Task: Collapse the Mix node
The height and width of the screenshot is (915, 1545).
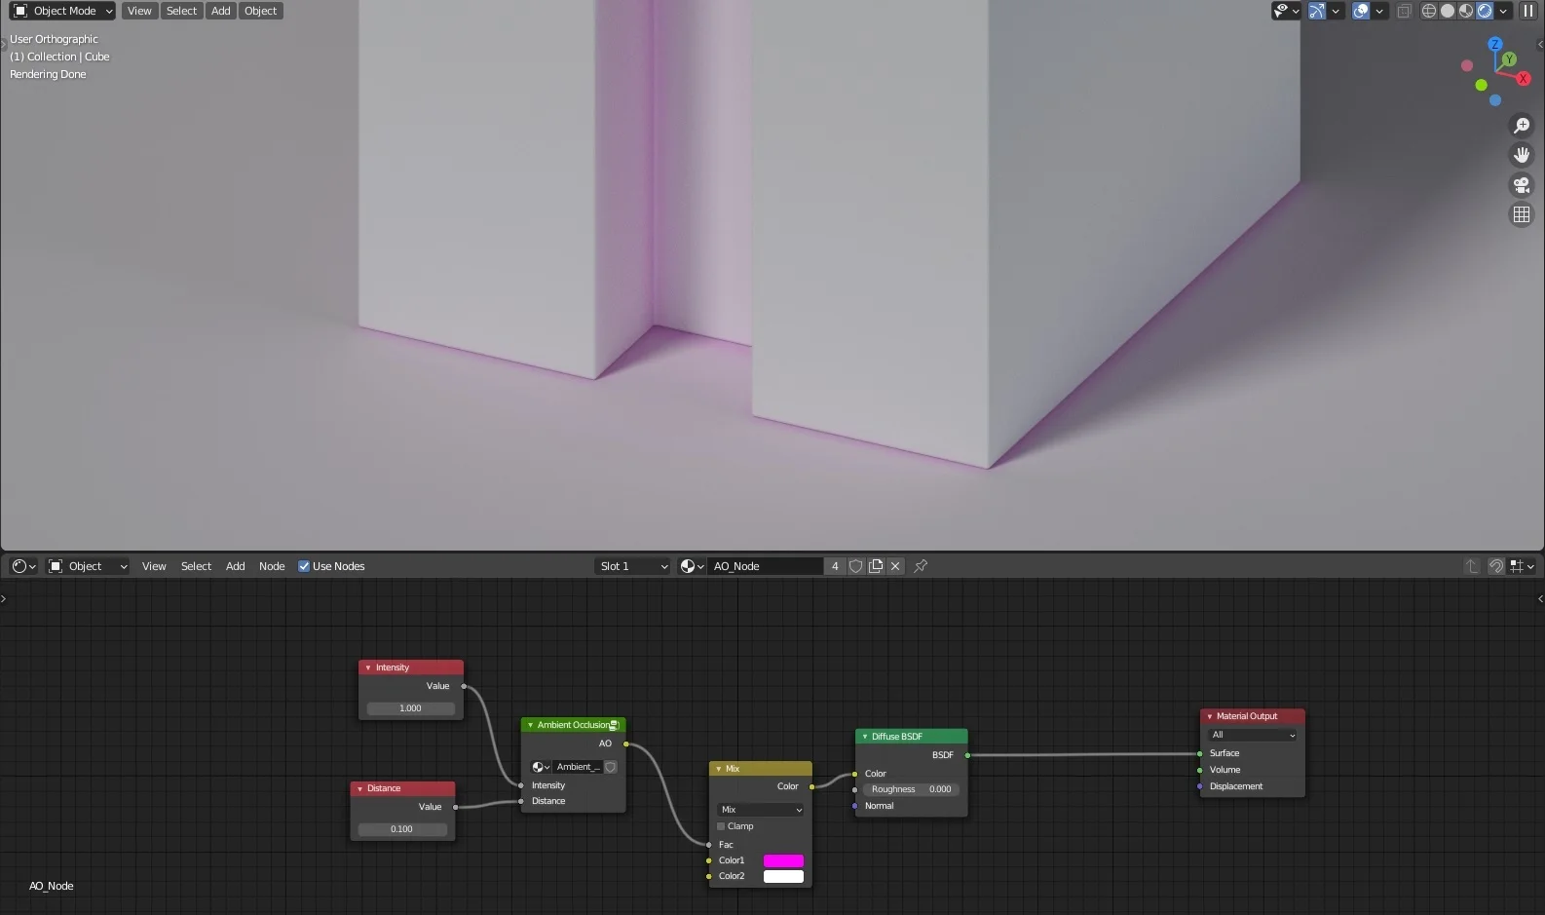Action: (719, 769)
